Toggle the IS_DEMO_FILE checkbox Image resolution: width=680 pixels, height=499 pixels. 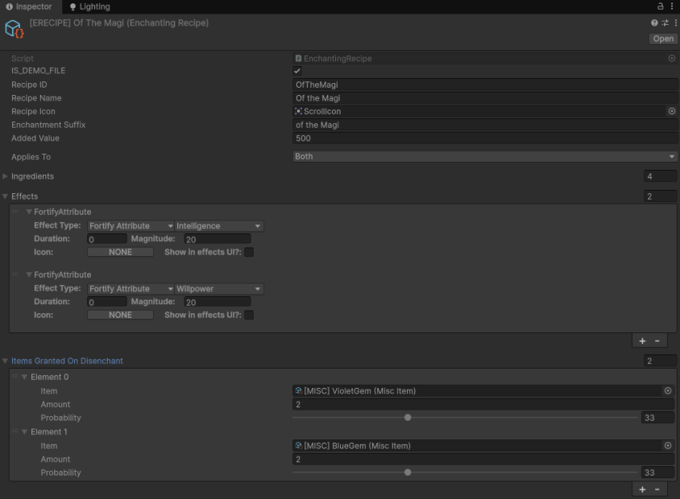[x=297, y=71]
